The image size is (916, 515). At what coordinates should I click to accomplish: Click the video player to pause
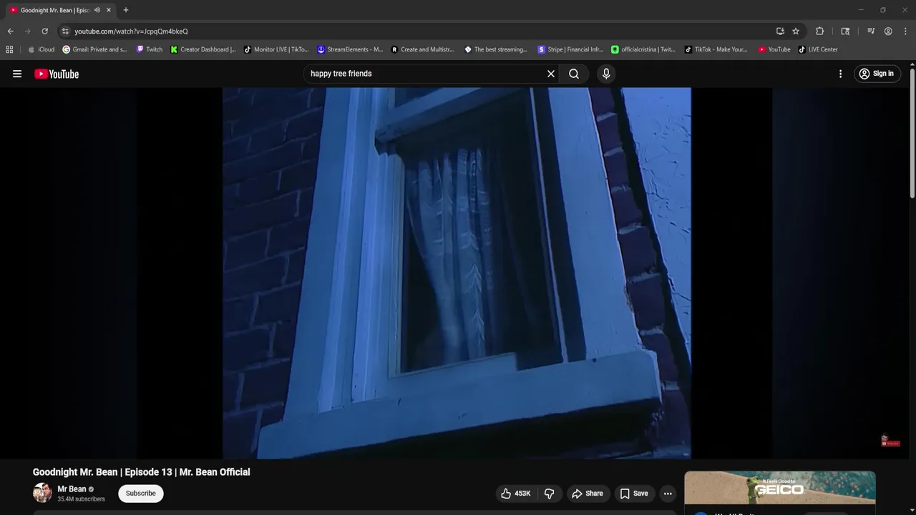click(457, 273)
